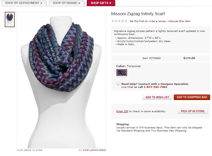Expand the Shop By Department arrow
This screenshot has height=156, width=212.
coord(41,3)
